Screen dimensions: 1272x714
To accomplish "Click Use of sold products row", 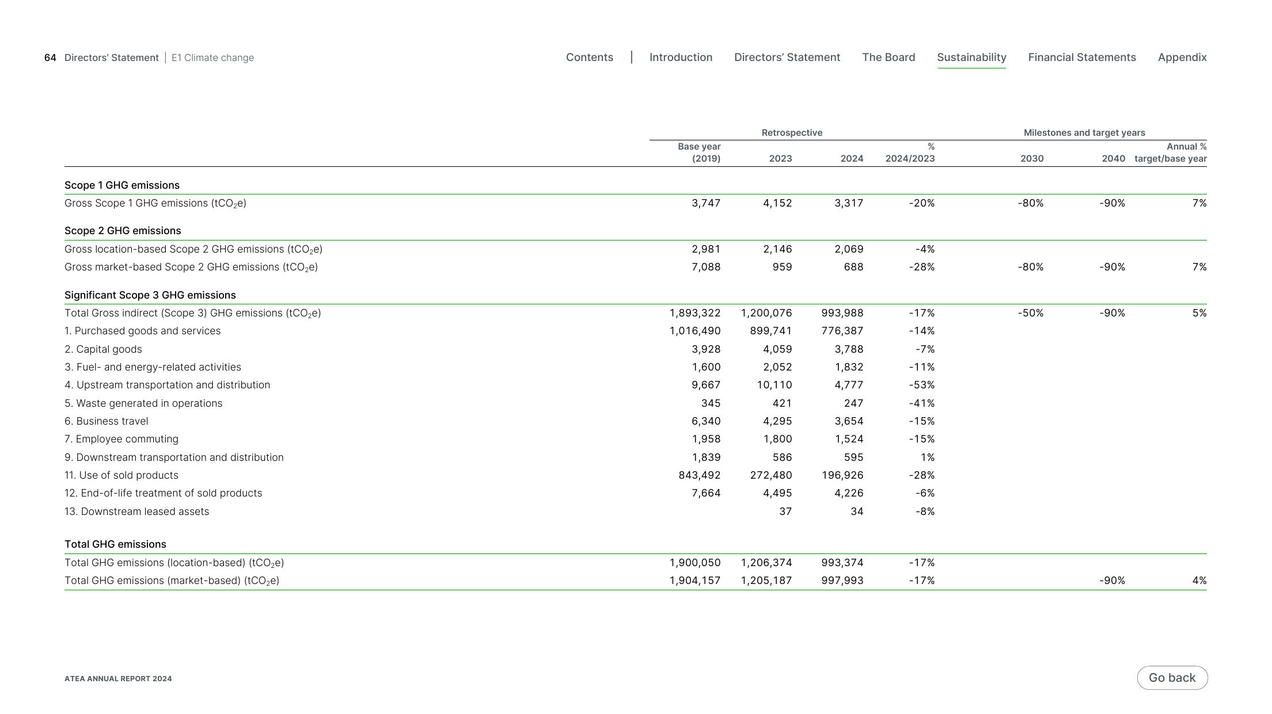I will [x=121, y=475].
